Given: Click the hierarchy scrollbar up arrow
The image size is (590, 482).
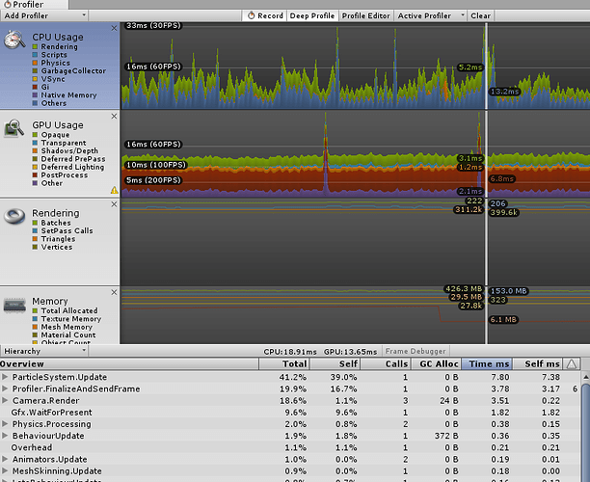Looking at the screenshot, I should click(x=586, y=377).
